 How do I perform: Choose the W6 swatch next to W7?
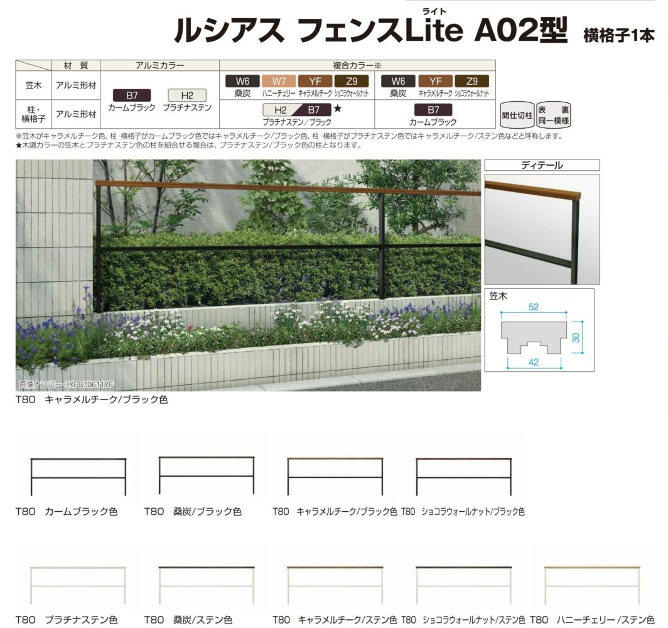click(242, 81)
